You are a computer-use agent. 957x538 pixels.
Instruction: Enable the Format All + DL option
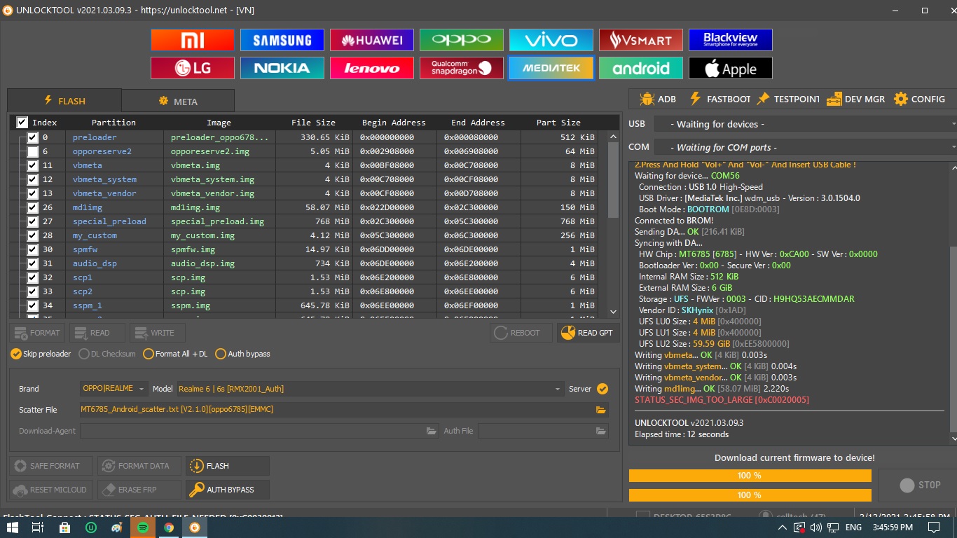click(x=175, y=354)
